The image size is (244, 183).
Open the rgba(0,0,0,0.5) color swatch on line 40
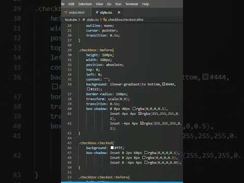pyautogui.click(x=134, y=108)
